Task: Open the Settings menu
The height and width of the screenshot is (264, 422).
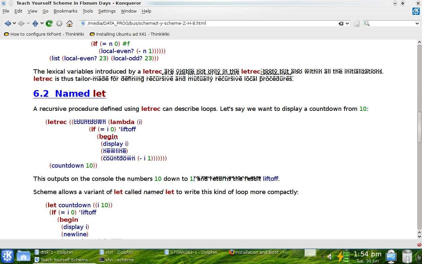Action: point(107,11)
